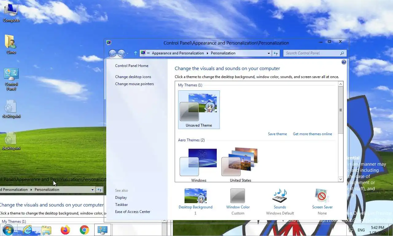Open Desktop Background settings icon
This screenshot has width=393, height=236.
pyautogui.click(x=196, y=196)
